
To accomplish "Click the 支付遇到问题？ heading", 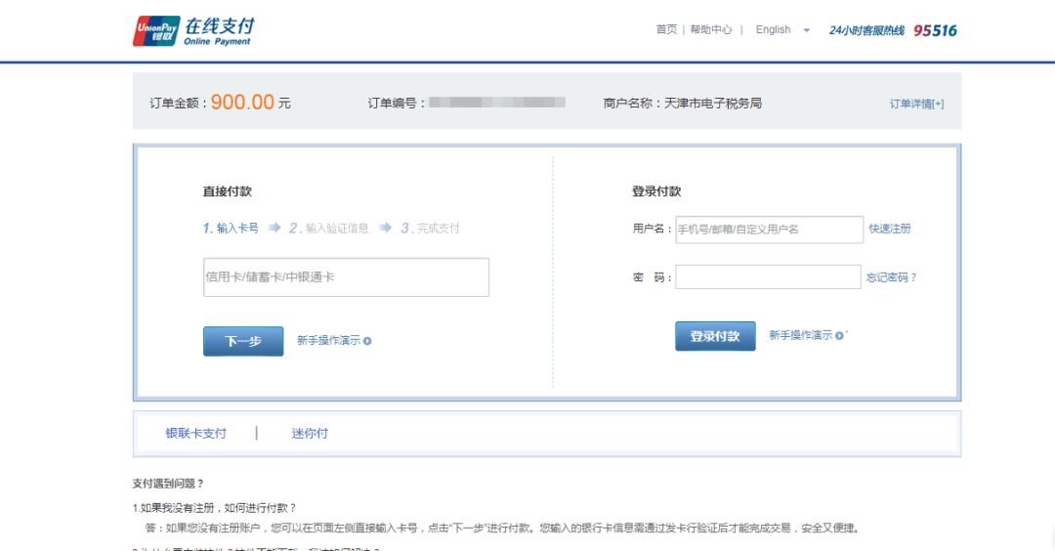I will pos(168,483).
